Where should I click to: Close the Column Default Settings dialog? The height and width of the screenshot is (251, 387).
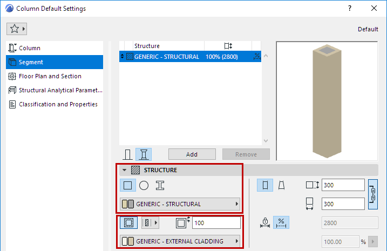pos(374,8)
